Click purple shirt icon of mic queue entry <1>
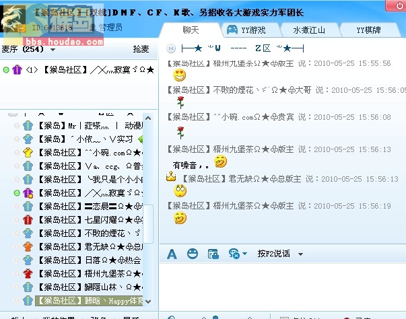This screenshot has height=319, width=406. 17,70
